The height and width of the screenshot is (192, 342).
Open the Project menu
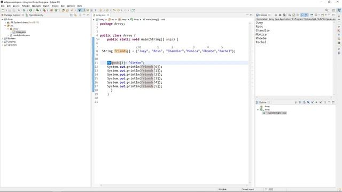(55, 6)
